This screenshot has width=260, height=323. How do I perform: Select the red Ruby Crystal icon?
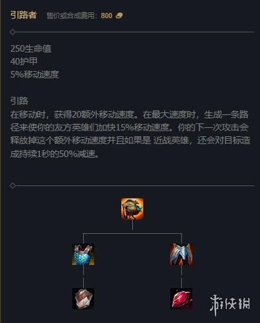point(181,298)
